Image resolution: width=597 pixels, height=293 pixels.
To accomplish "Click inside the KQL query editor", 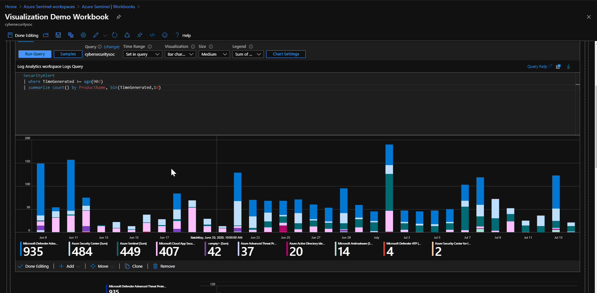I will coord(282,106).
